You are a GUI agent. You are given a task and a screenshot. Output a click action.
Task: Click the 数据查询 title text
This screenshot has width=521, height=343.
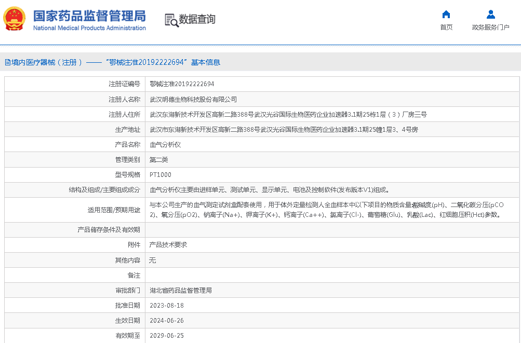pos(197,20)
